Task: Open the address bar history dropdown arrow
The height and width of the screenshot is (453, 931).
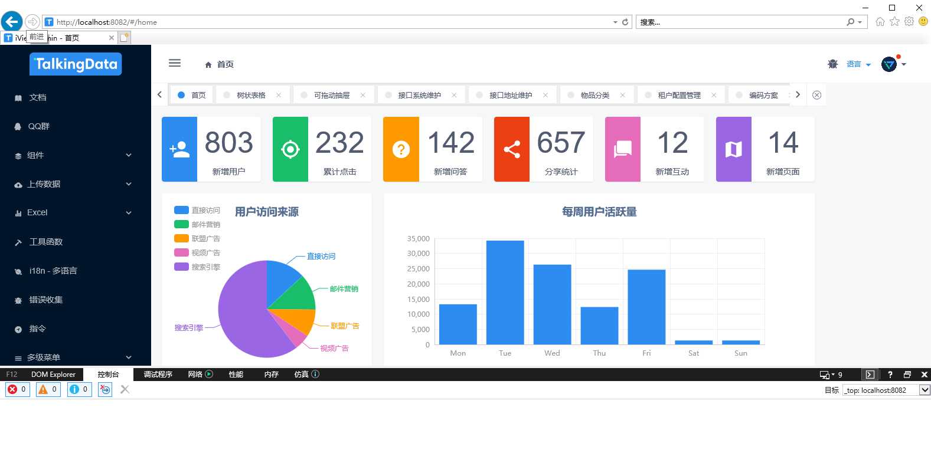Action: pos(615,22)
